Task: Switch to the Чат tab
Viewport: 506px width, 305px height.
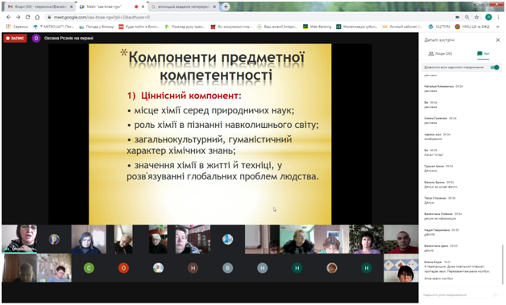Action: [483, 54]
